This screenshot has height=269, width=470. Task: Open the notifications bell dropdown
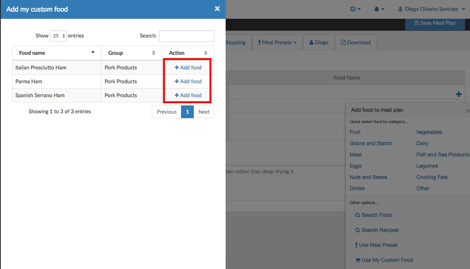coord(379,9)
